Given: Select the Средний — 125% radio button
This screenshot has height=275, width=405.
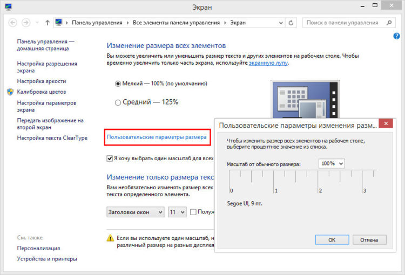Looking at the screenshot, I should point(118,102).
